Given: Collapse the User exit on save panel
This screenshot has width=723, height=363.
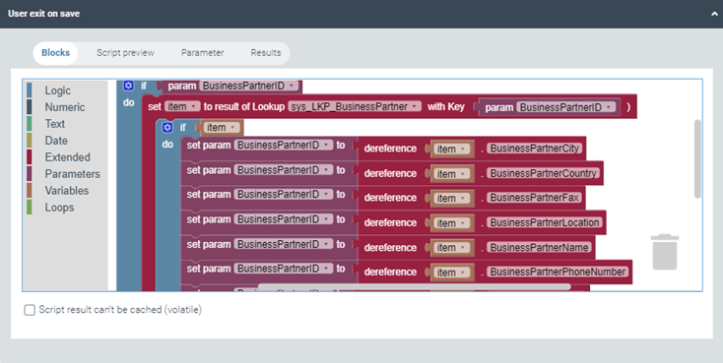Looking at the screenshot, I should [714, 14].
